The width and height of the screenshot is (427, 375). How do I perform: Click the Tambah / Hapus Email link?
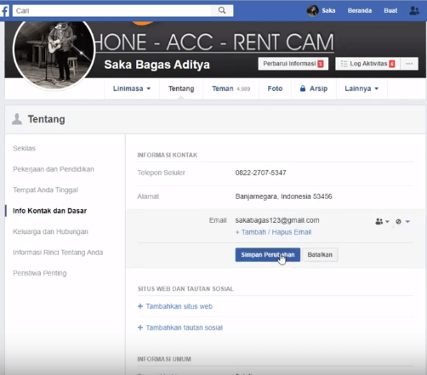(x=274, y=232)
